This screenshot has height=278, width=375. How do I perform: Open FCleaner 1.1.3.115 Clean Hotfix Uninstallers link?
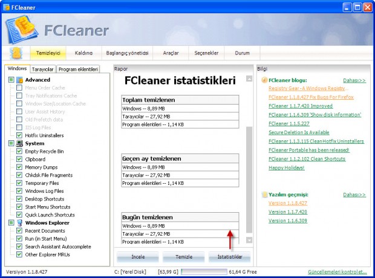pyautogui.click(x=316, y=141)
